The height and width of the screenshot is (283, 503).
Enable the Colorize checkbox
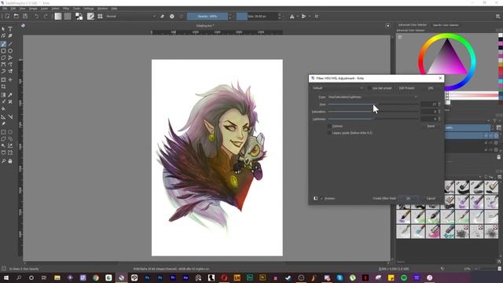(x=330, y=127)
